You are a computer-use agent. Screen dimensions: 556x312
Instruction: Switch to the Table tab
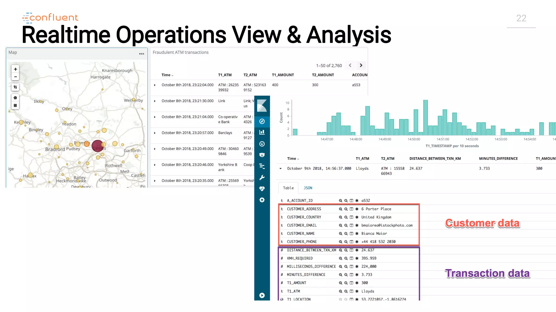[x=288, y=188]
